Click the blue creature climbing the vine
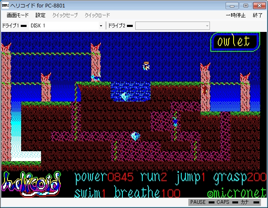The width and height of the screenshot is (268, 208). pyautogui.click(x=175, y=121)
